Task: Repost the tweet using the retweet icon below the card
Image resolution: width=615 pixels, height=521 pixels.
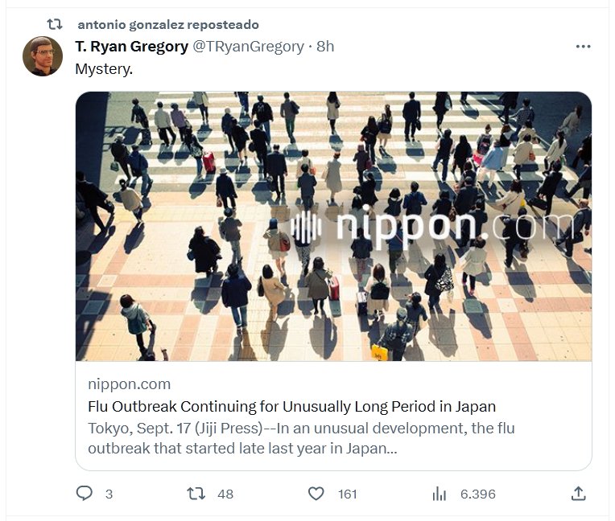Action: 196,493
